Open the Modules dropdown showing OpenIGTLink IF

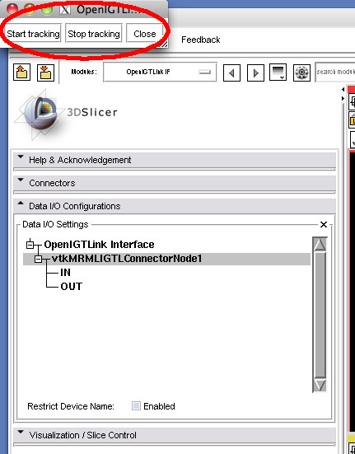(160, 72)
